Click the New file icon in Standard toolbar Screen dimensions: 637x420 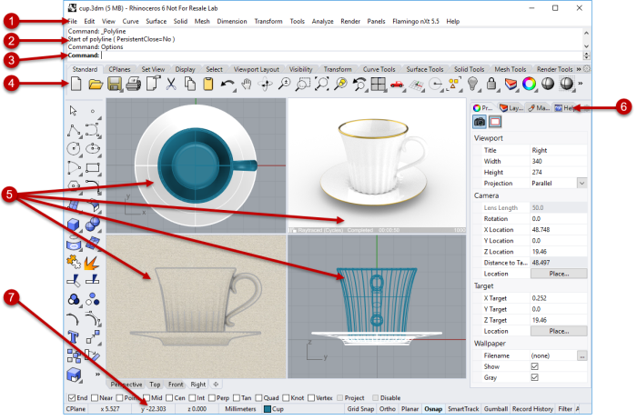pyautogui.click(x=76, y=85)
